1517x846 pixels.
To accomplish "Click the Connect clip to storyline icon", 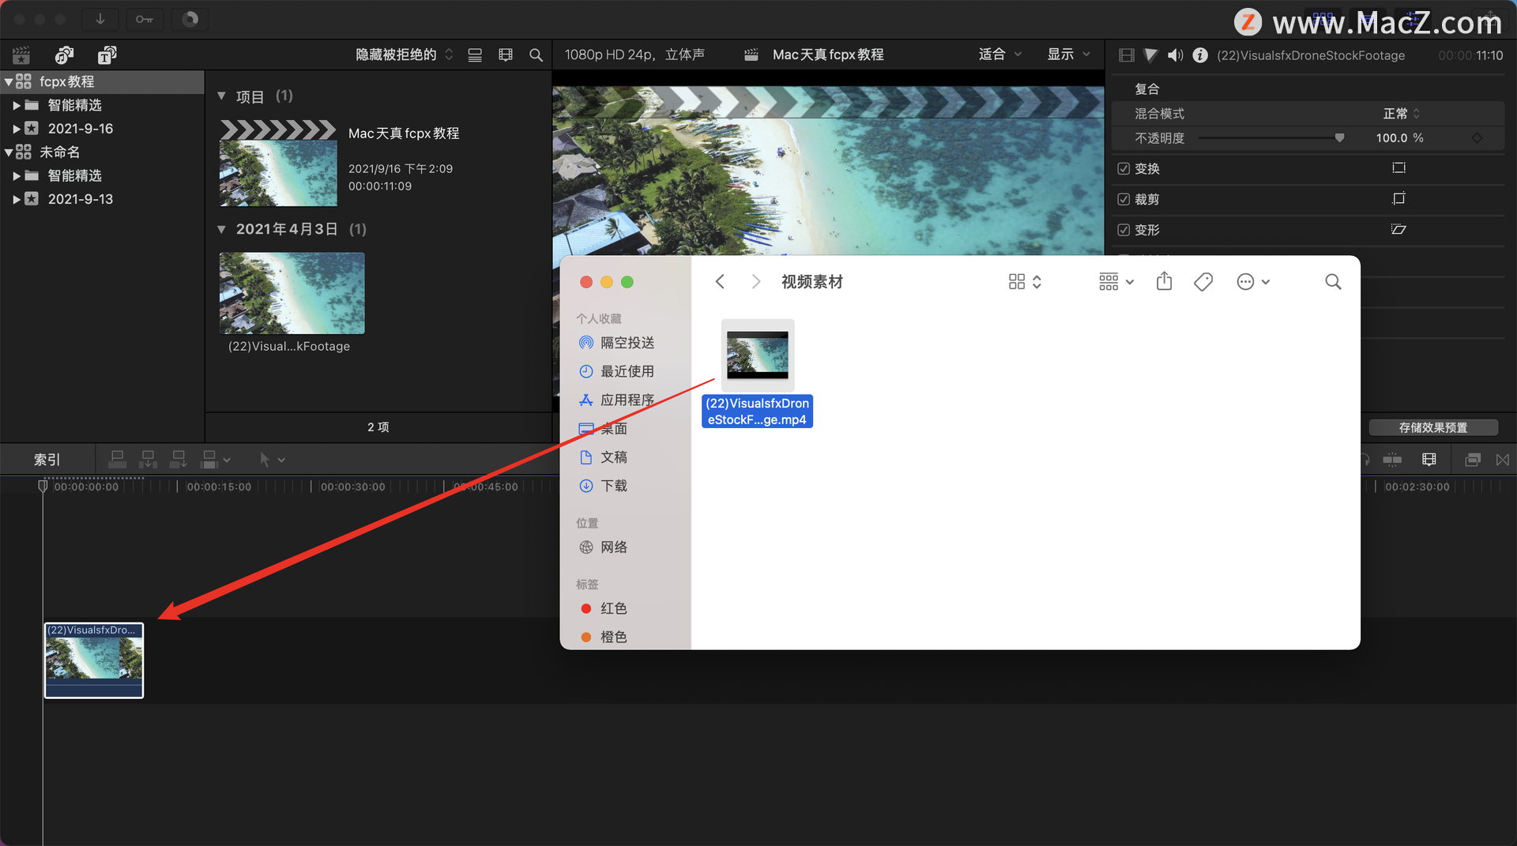I will 117,460.
